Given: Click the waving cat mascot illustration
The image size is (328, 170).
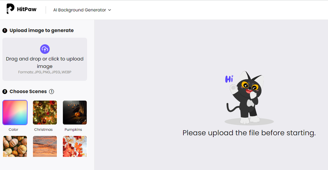Looking at the screenshot, I should pyautogui.click(x=245, y=97).
